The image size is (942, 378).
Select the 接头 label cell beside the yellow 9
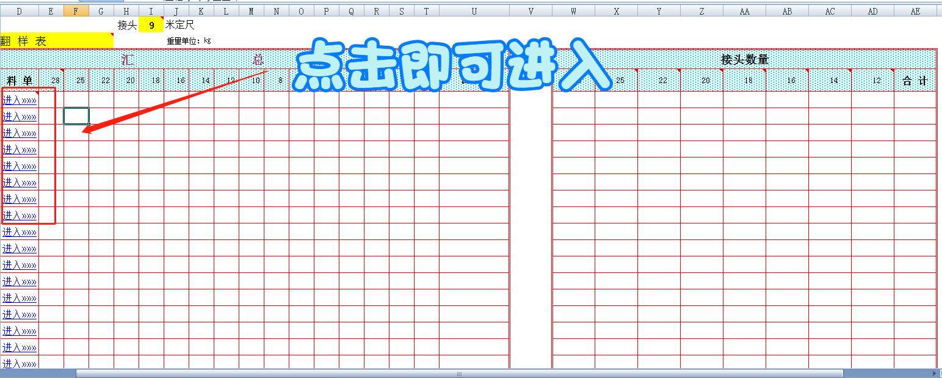tap(127, 26)
